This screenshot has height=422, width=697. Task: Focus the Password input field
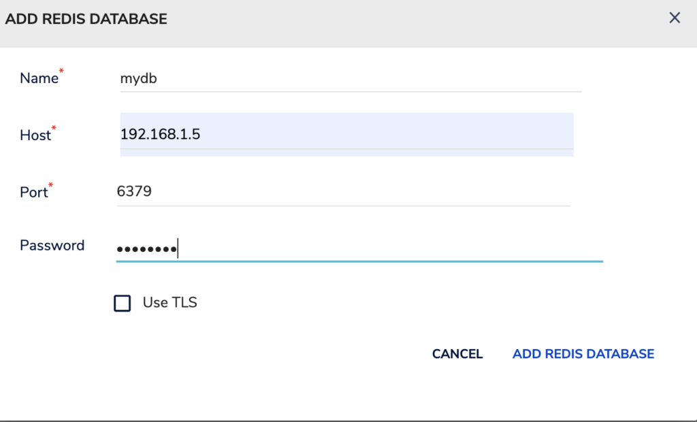click(359, 248)
